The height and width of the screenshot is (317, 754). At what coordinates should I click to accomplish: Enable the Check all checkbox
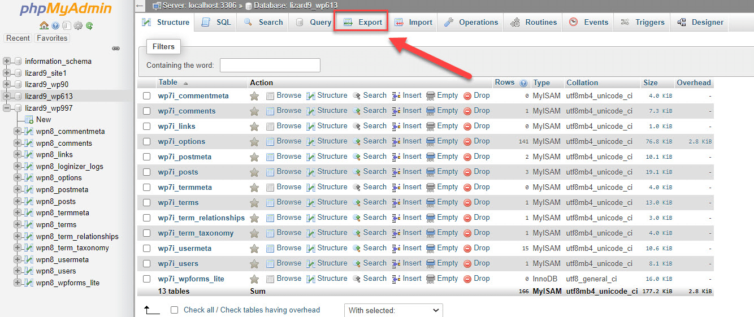[x=175, y=310]
